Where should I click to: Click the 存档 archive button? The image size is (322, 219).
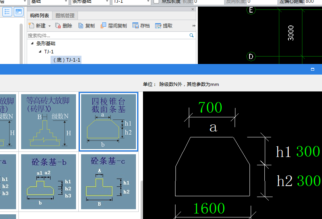141,26
